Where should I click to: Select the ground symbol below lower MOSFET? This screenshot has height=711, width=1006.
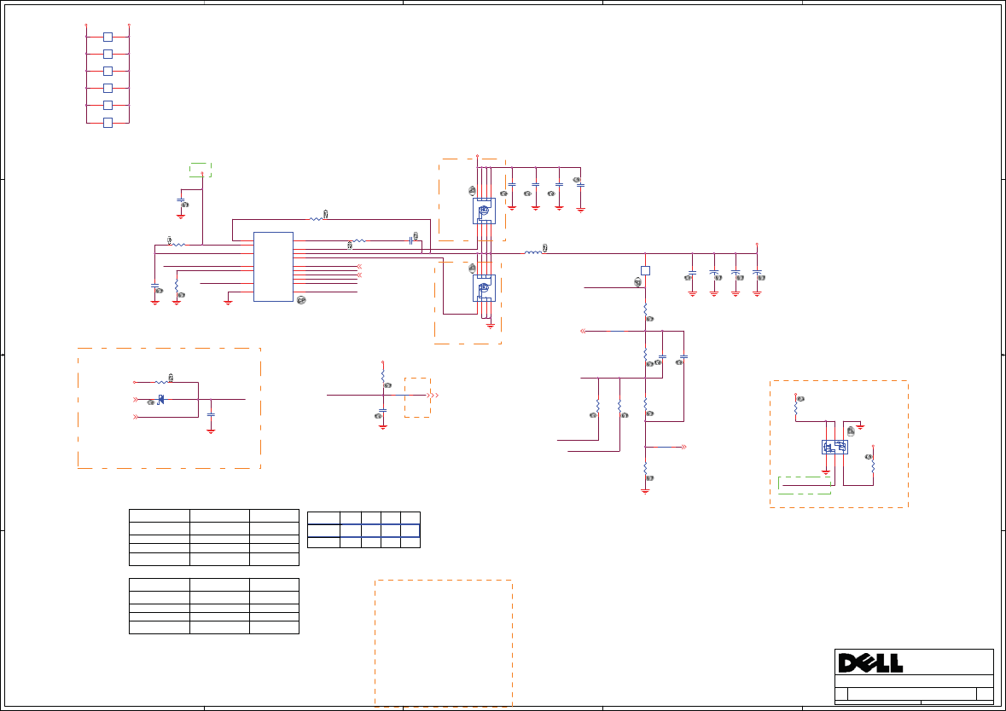[490, 326]
